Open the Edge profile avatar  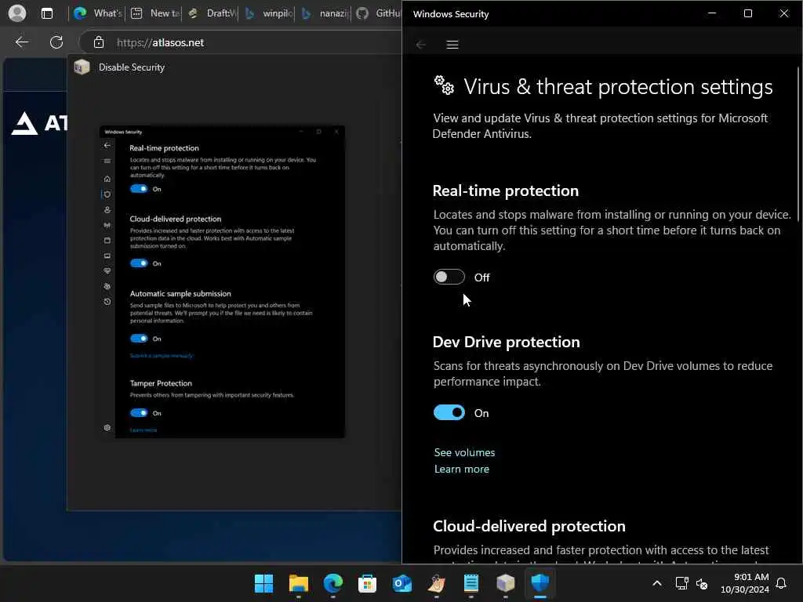point(17,13)
